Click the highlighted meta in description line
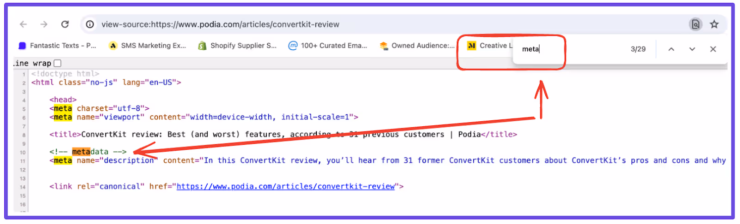Image resolution: width=740 pixels, height=224 pixels. click(x=63, y=160)
